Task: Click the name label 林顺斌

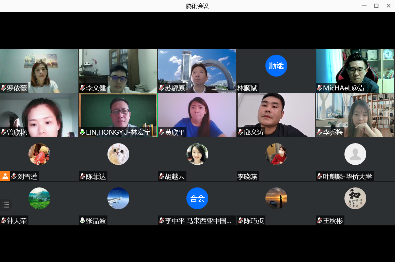Action: tap(247, 88)
